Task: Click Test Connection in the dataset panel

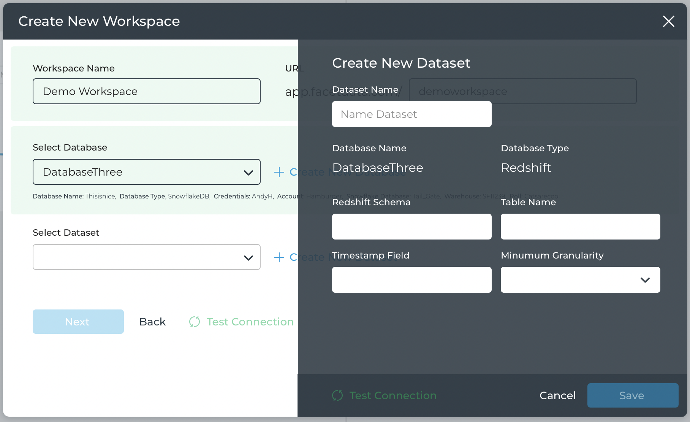Action: tap(392, 396)
